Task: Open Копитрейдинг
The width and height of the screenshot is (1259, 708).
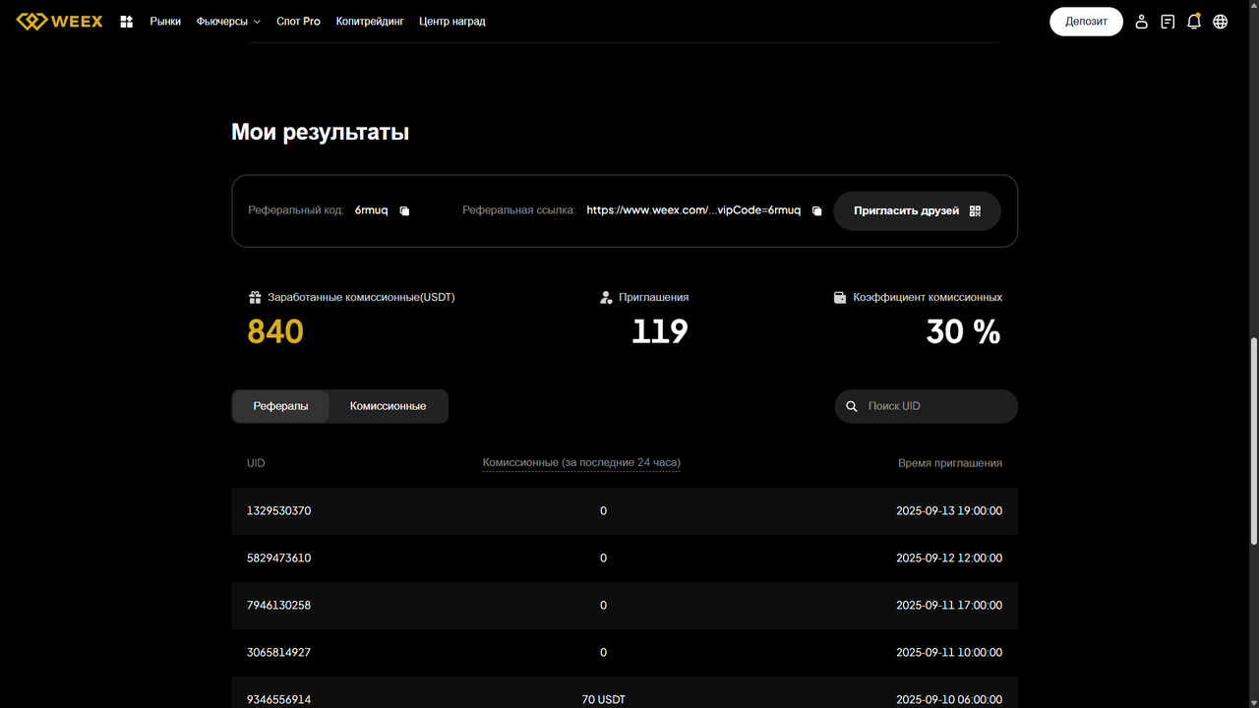Action: click(x=370, y=22)
